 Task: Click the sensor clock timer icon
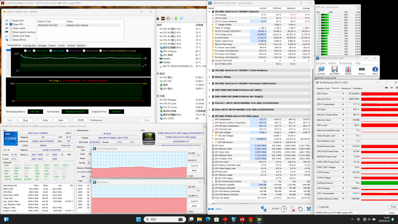coord(284,209)
